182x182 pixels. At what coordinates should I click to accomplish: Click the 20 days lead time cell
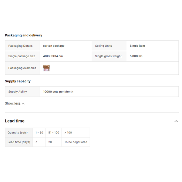point(50,142)
